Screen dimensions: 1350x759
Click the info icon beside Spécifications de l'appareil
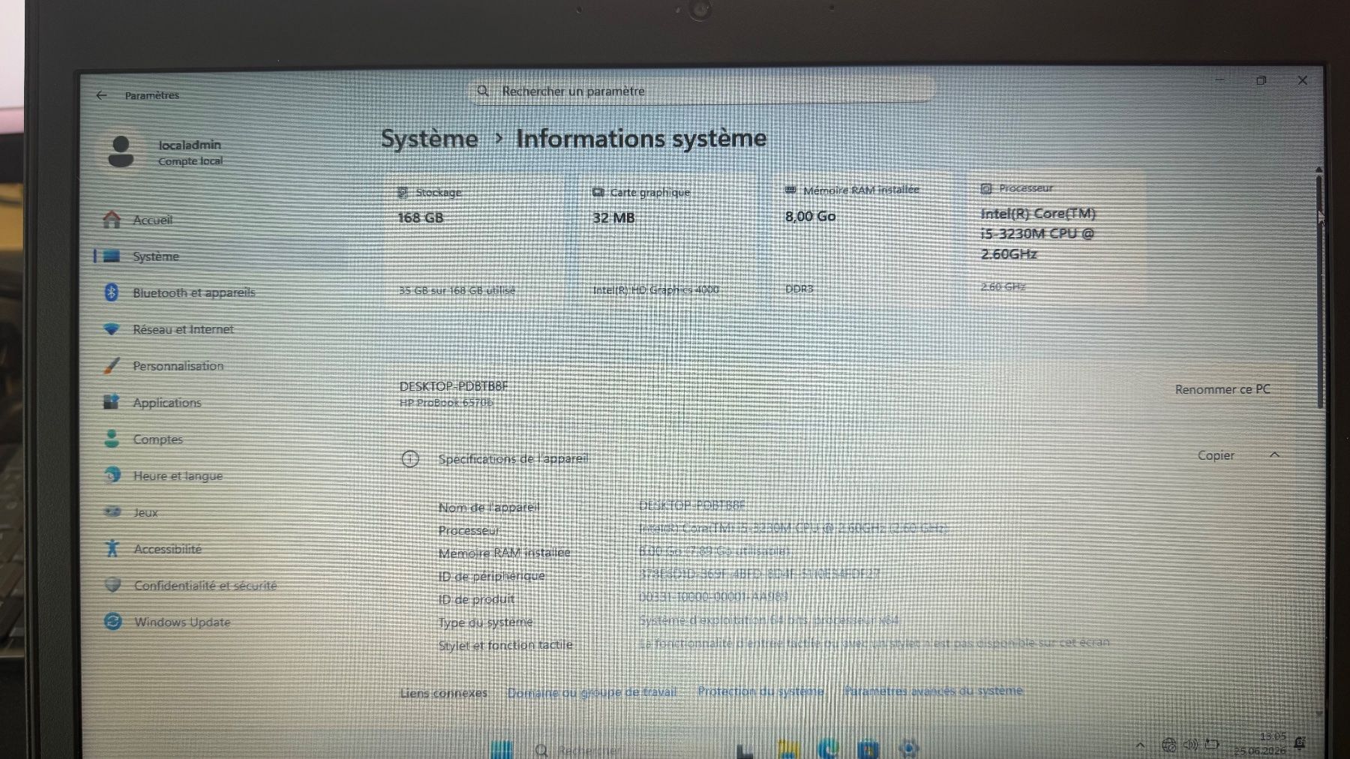pos(409,459)
